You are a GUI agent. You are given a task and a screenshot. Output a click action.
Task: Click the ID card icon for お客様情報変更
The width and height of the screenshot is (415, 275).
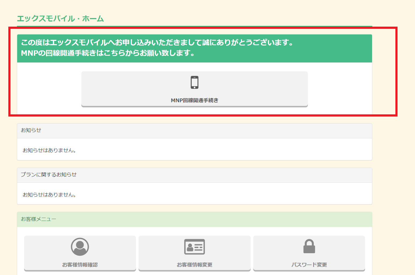194,247
